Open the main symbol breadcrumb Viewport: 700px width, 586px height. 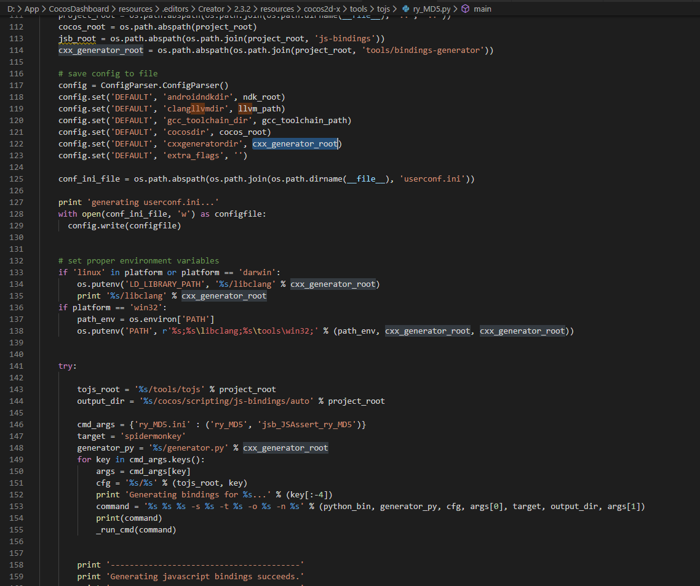click(x=483, y=9)
